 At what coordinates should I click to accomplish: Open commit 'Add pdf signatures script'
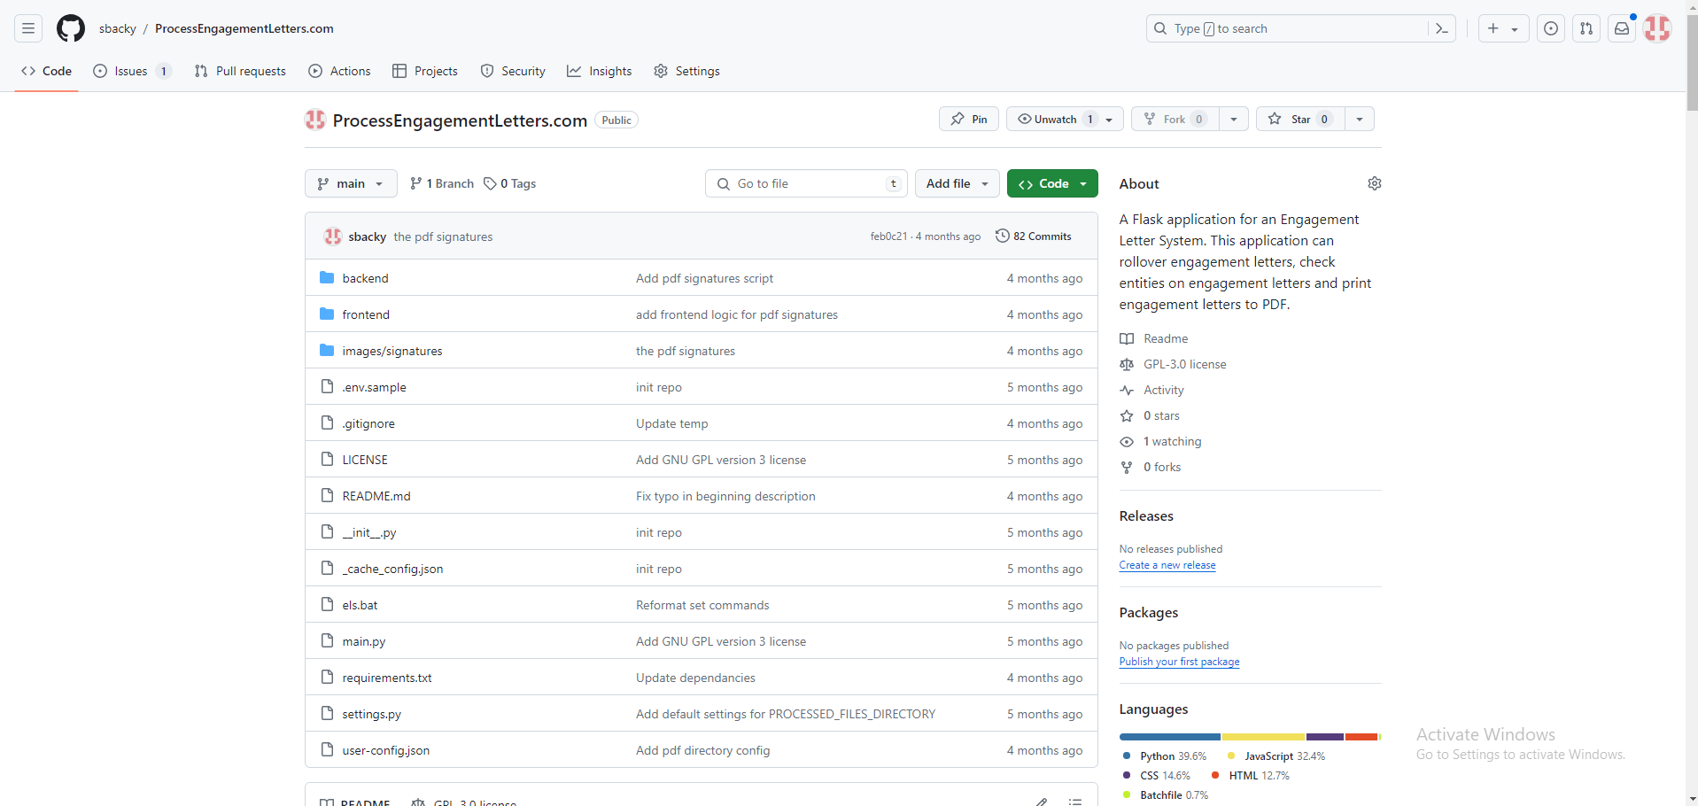(x=704, y=278)
